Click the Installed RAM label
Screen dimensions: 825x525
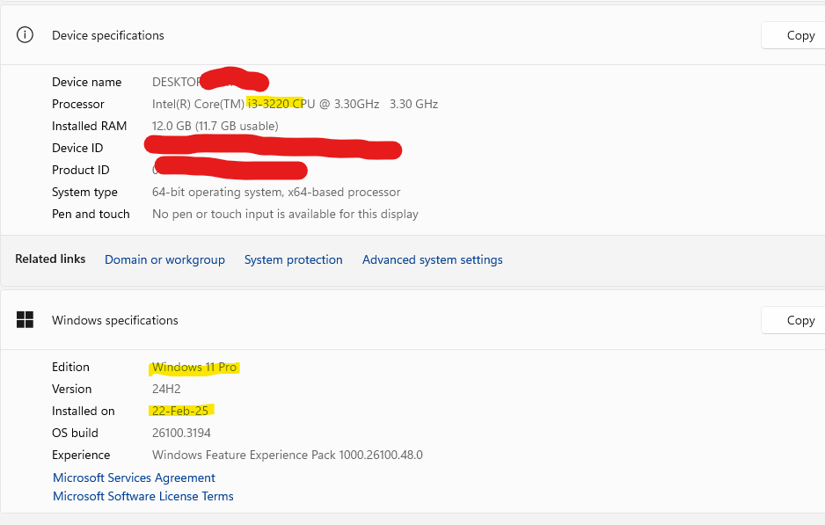(90, 127)
